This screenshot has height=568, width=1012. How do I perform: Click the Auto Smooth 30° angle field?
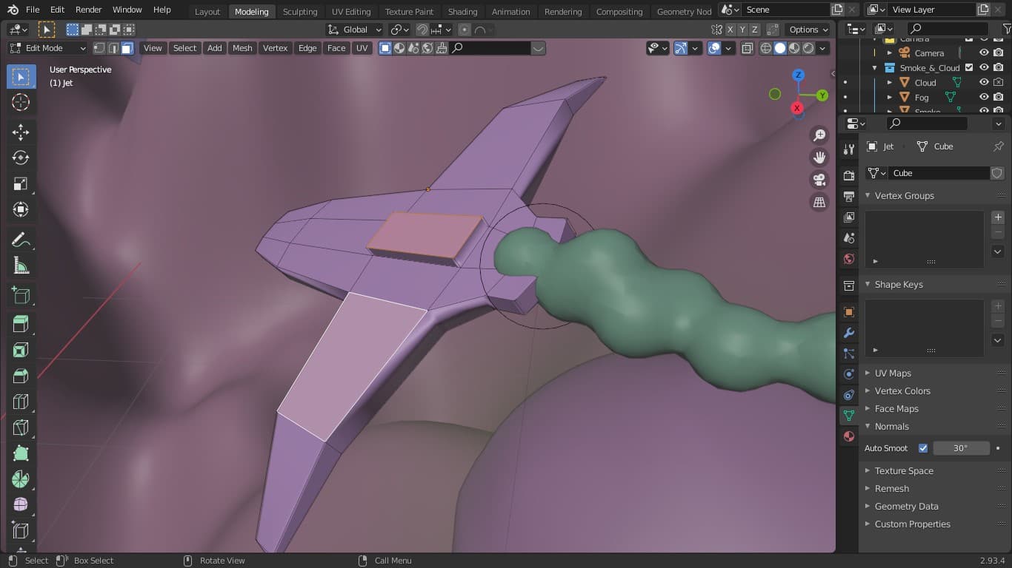point(961,448)
